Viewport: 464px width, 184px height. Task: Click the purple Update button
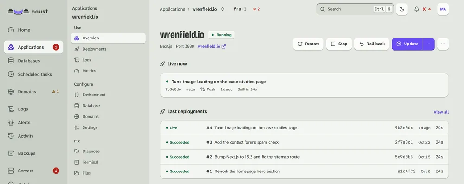[x=407, y=44]
